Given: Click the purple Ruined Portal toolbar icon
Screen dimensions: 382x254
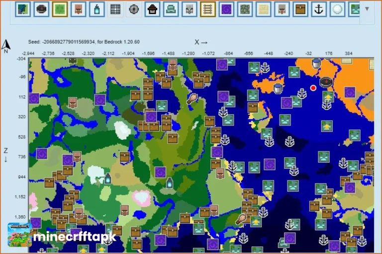Looking at the screenshot, I should point(226,9).
